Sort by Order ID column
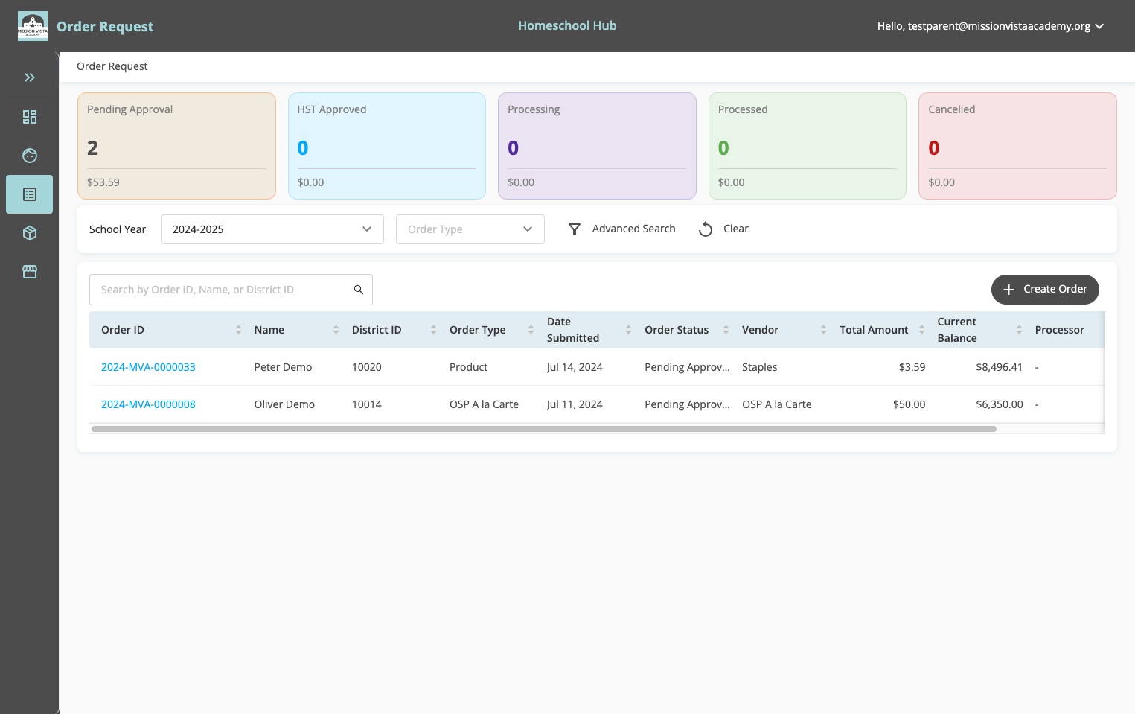This screenshot has width=1135, height=714. coord(238,330)
